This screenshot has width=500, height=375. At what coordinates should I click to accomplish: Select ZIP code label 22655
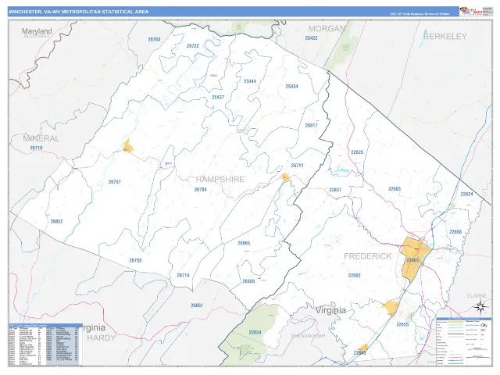pyautogui.click(x=402, y=324)
